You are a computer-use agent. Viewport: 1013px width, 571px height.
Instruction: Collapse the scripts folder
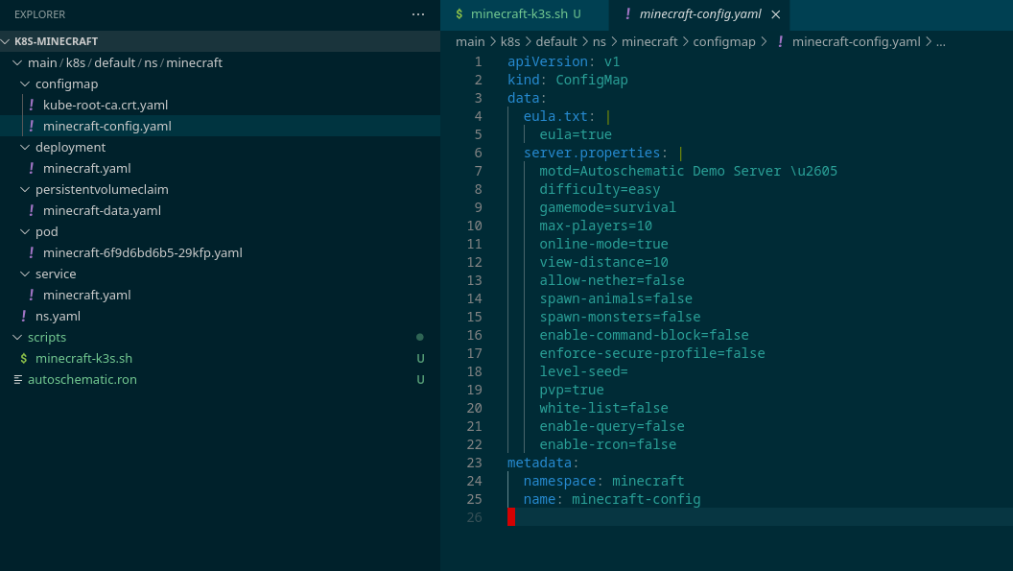(x=17, y=337)
